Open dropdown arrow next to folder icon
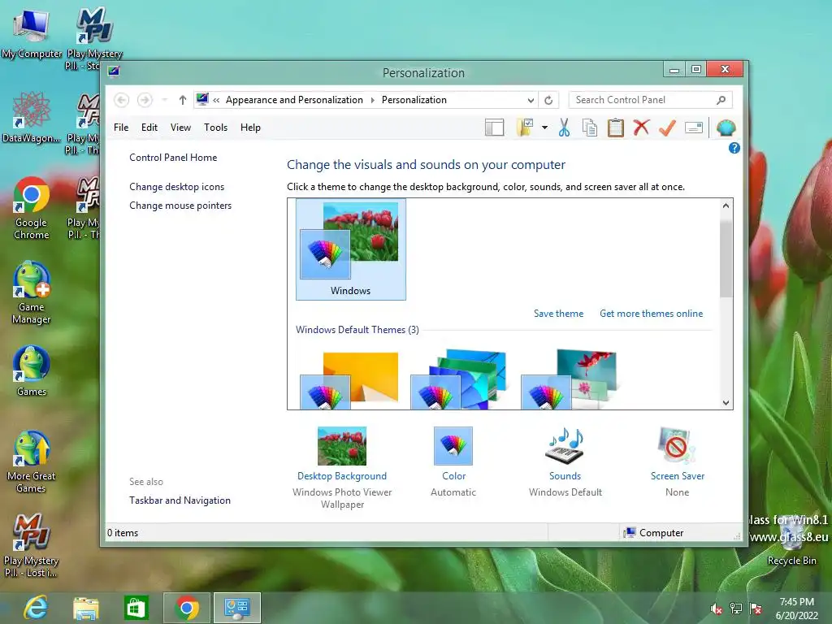 click(x=544, y=128)
